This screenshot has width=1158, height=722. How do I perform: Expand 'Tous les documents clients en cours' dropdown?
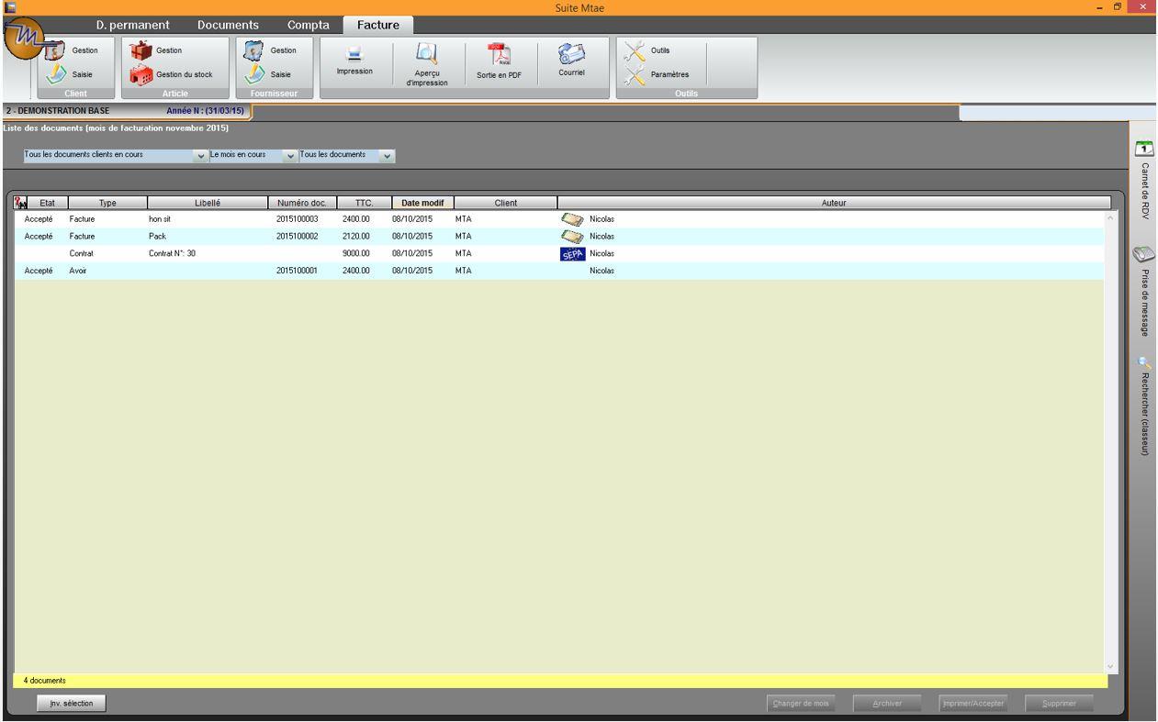point(201,156)
